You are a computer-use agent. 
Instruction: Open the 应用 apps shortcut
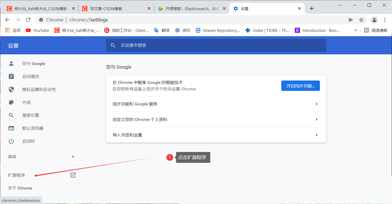pos(13,30)
